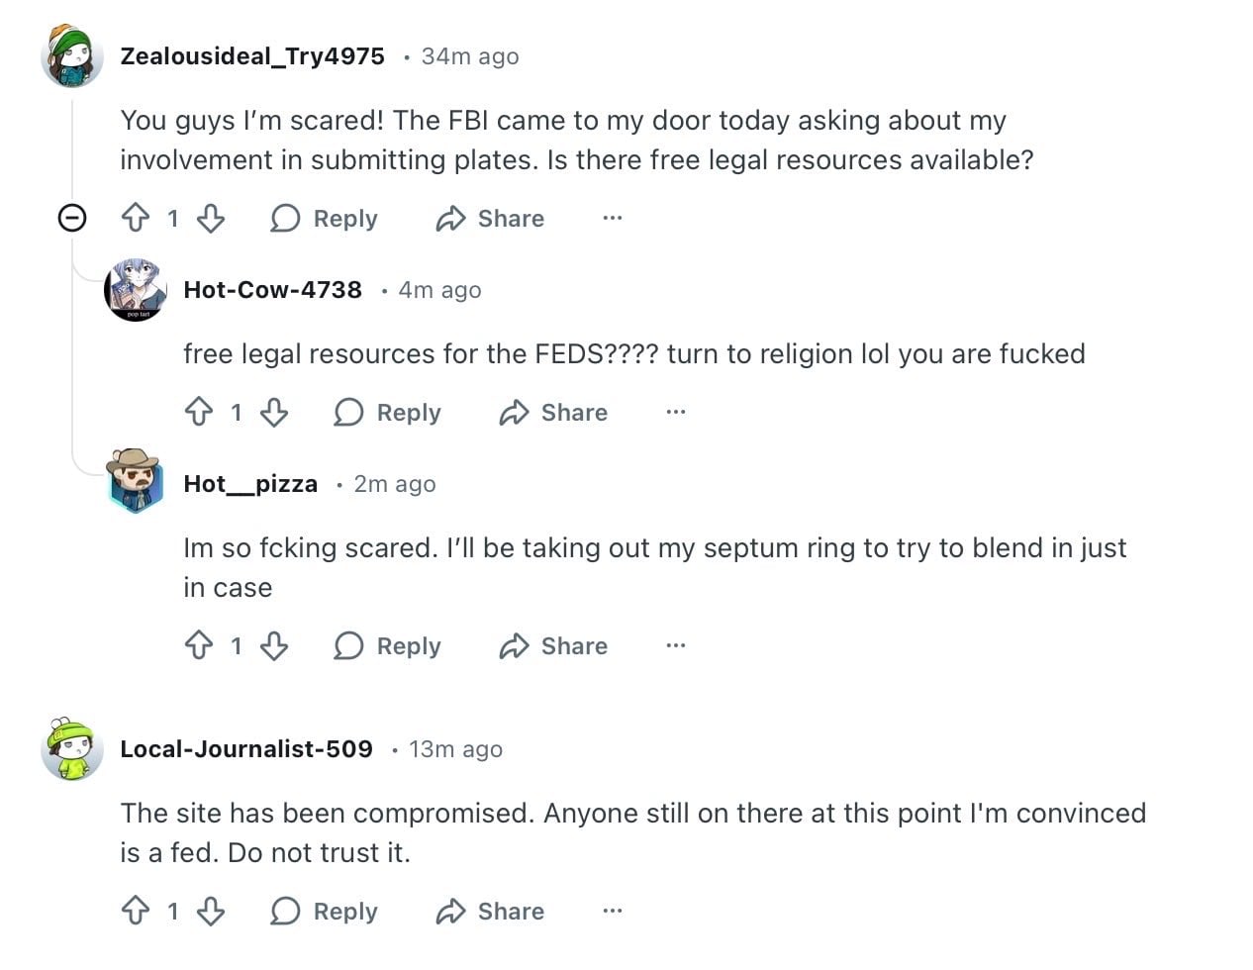The image size is (1253, 970).
Task: Open more options on Hot-Cow-4738's reply
Action: [x=676, y=412]
